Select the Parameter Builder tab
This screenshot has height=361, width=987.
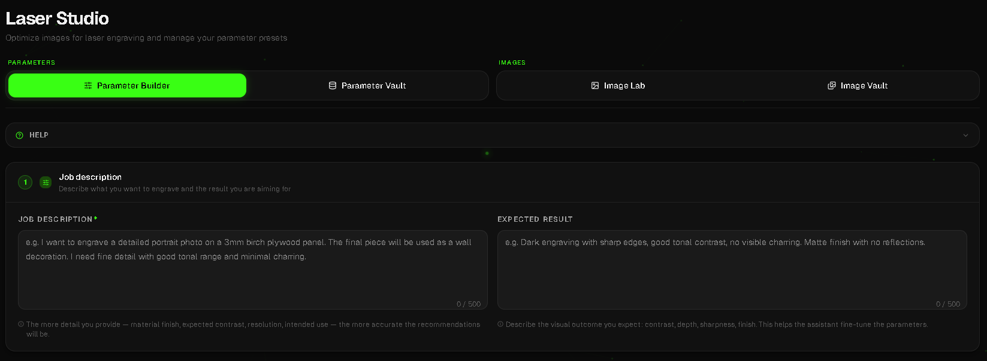[x=127, y=85]
